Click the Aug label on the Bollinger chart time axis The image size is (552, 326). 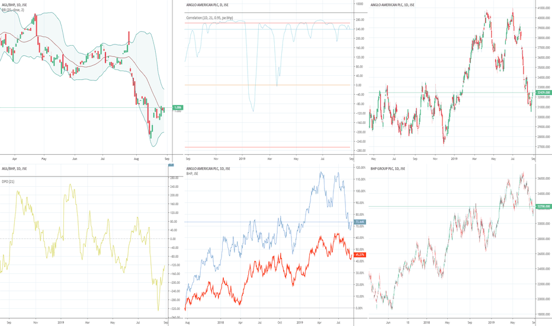(x=136, y=159)
